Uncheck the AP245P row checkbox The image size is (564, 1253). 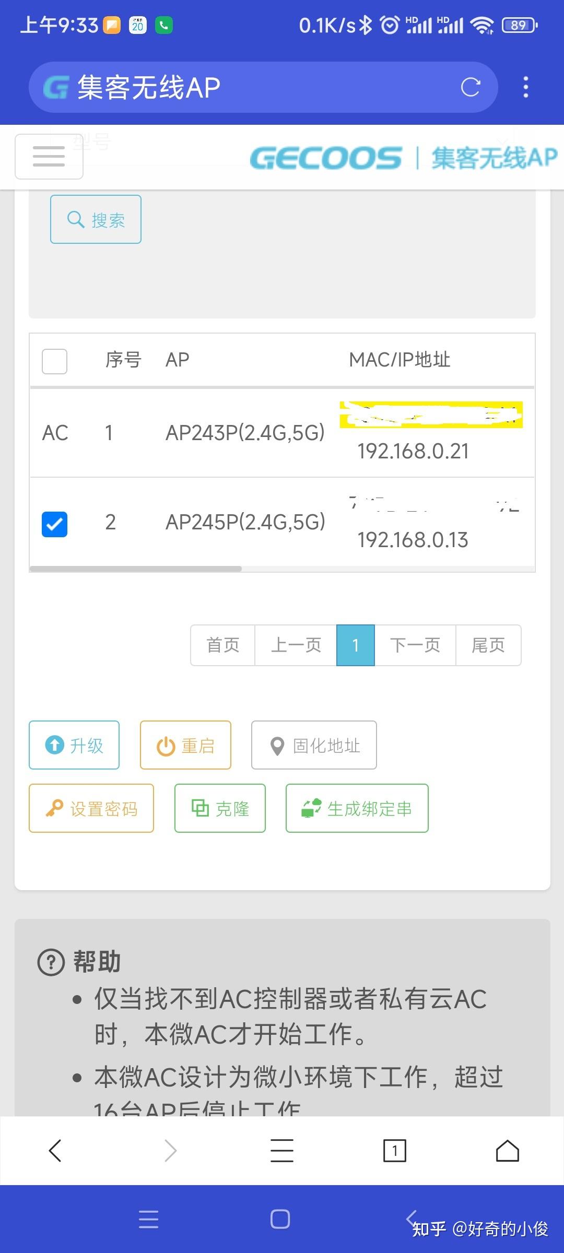point(54,525)
